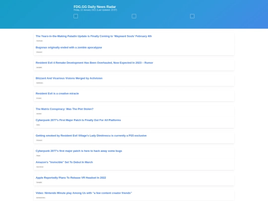The image size is (268, 201).
Task: Open 'Cyberpunk 2077's First Major Patch Is Finally Out'
Action: pyautogui.click(x=78, y=120)
